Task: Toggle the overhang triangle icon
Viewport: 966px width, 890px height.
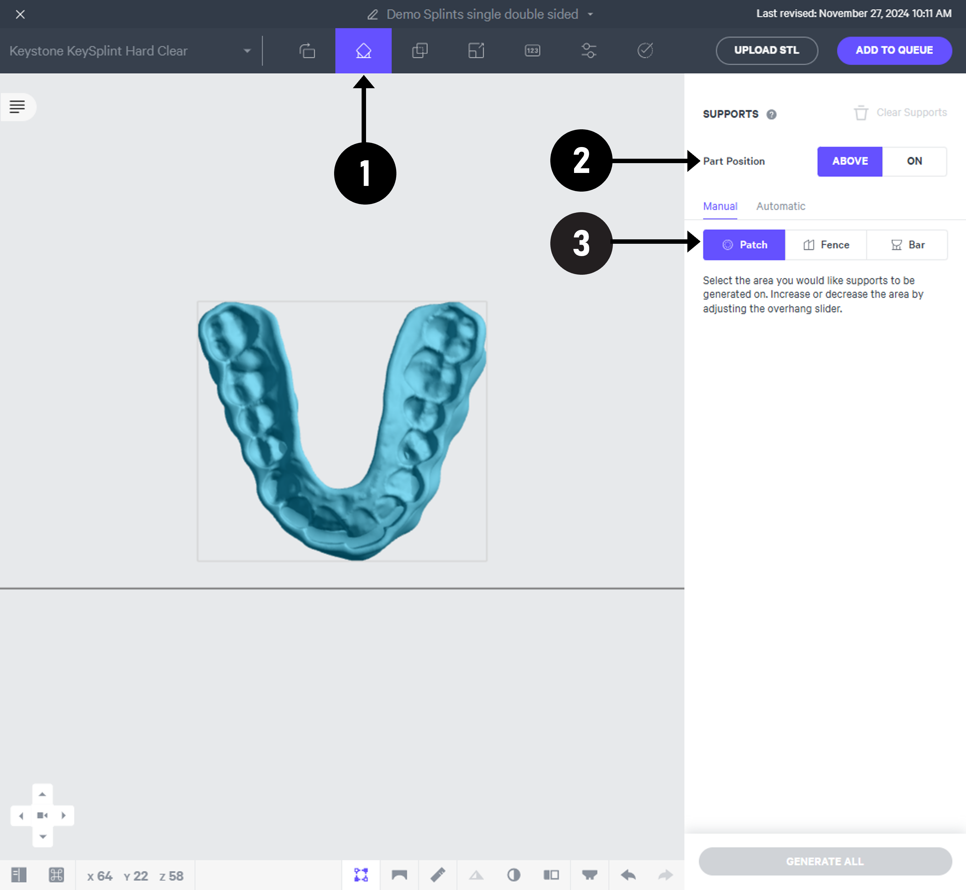Action: click(x=476, y=875)
